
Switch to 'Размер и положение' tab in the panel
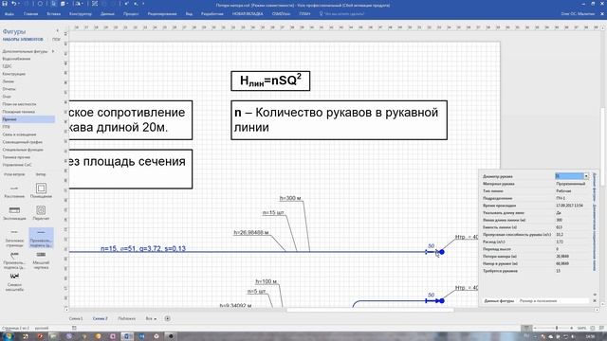click(538, 301)
